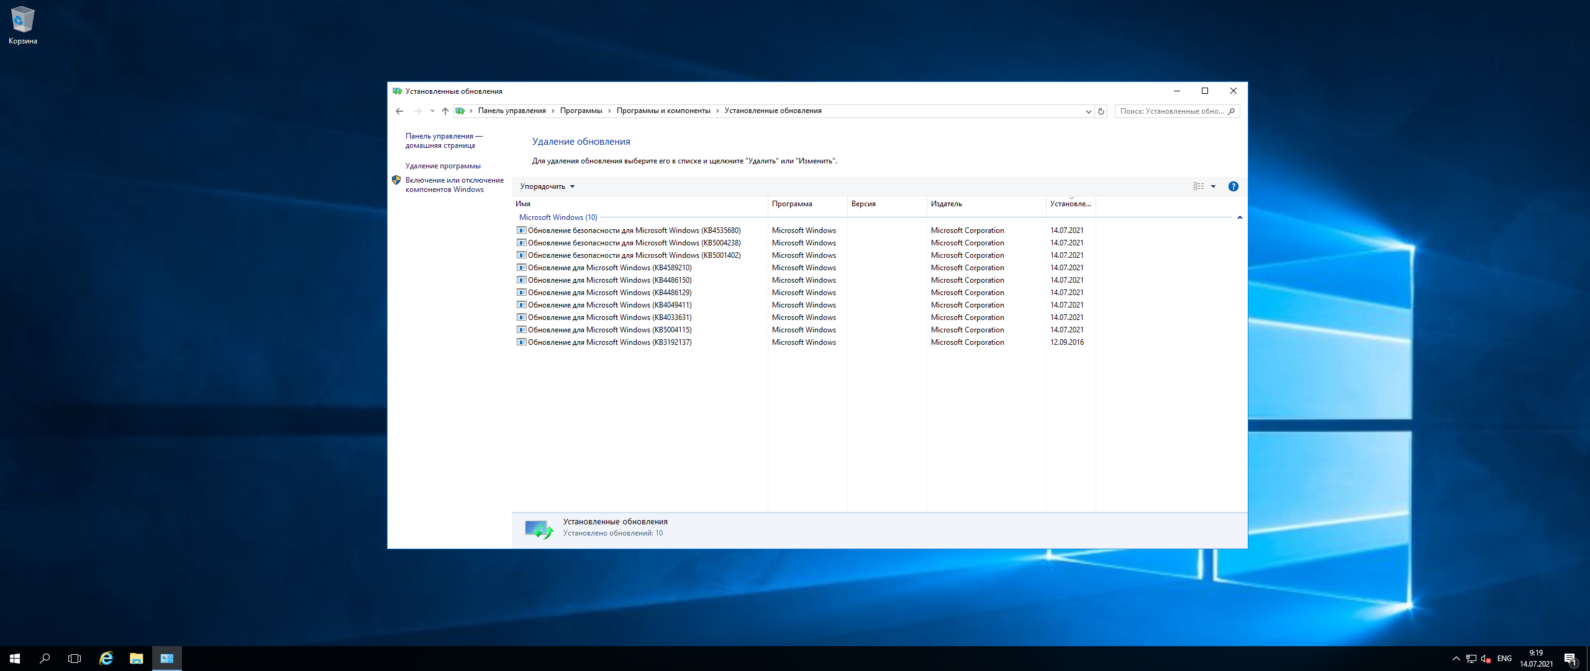Click the search magnifier icon in search box
The height and width of the screenshot is (671, 1590).
(x=1232, y=111)
